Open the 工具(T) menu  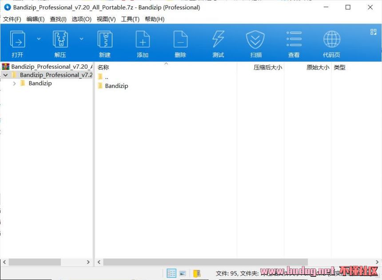click(130, 19)
